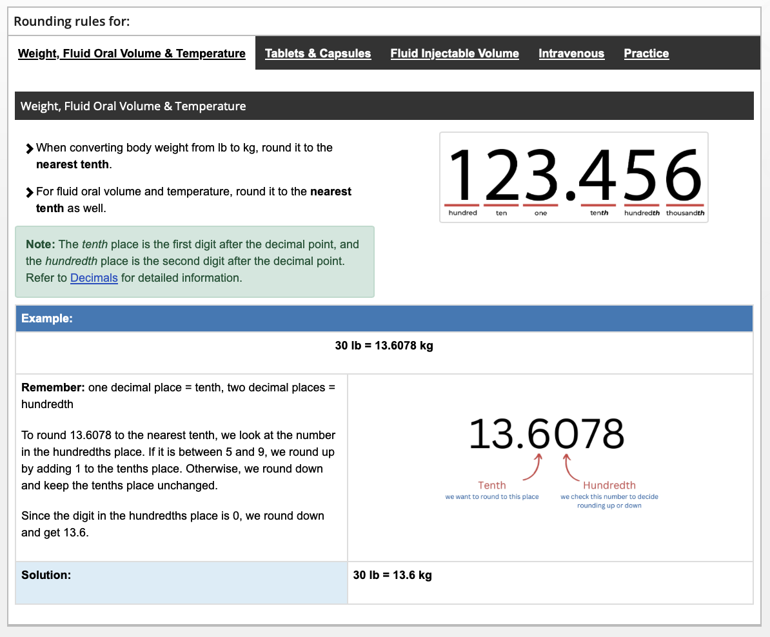Click the Rounding rules for: title
This screenshot has width=770, height=637.
[x=71, y=21]
